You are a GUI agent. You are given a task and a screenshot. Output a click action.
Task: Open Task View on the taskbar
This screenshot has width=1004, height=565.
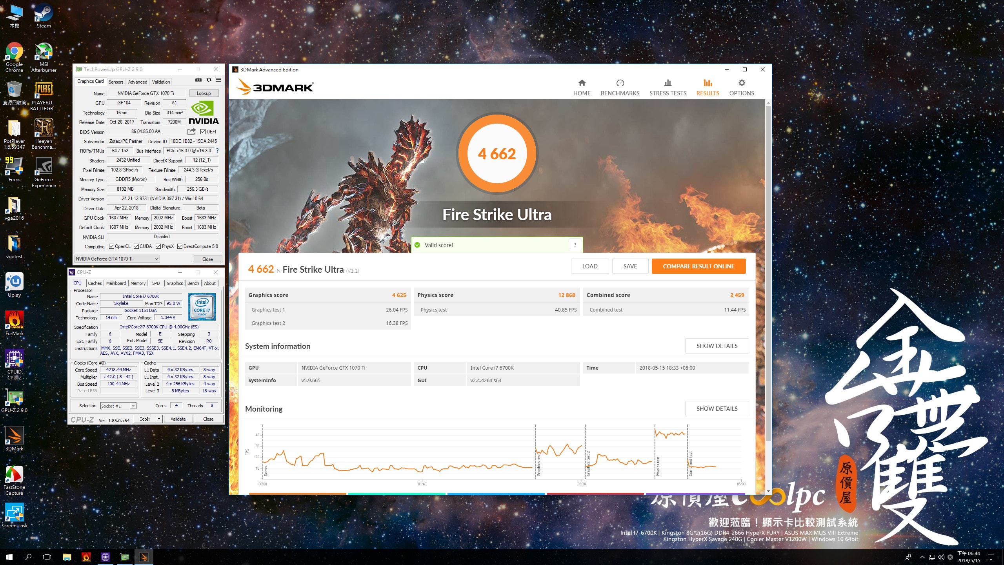click(47, 557)
